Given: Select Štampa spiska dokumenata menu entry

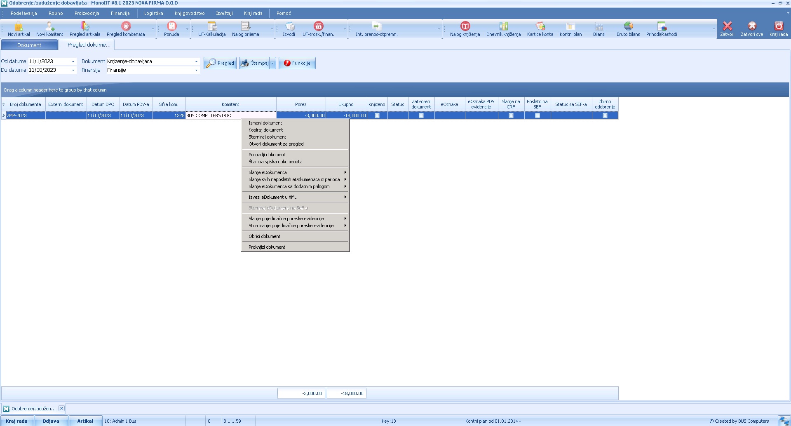Looking at the screenshot, I should (295, 162).
